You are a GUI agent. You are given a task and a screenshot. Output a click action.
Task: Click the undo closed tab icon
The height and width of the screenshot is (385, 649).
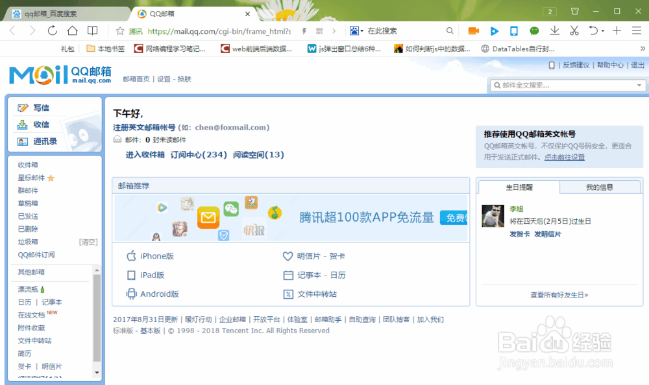pyautogui.click(x=593, y=31)
